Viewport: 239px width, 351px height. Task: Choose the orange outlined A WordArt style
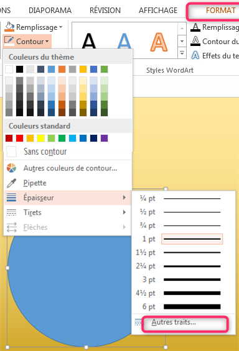click(159, 42)
